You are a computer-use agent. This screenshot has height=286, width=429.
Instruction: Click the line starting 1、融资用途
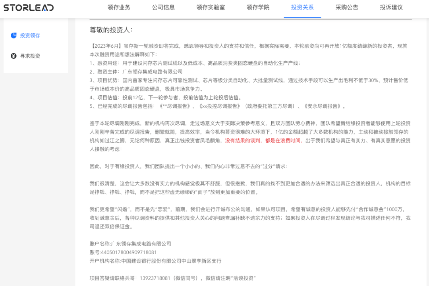pyautogui.click(x=195, y=63)
